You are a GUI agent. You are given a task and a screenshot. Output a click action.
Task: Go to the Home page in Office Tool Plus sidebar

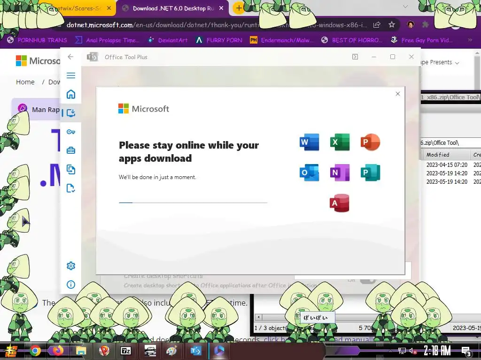(x=71, y=94)
